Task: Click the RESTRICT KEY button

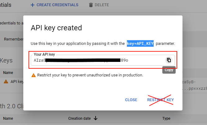Action: [160, 100]
